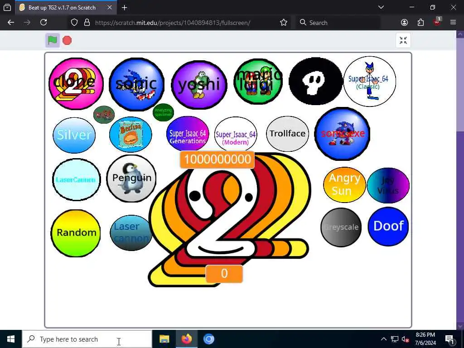The height and width of the screenshot is (348, 464).
Task: Pick the Super_Isaac_64 Generations bubble
Action: pos(188,134)
